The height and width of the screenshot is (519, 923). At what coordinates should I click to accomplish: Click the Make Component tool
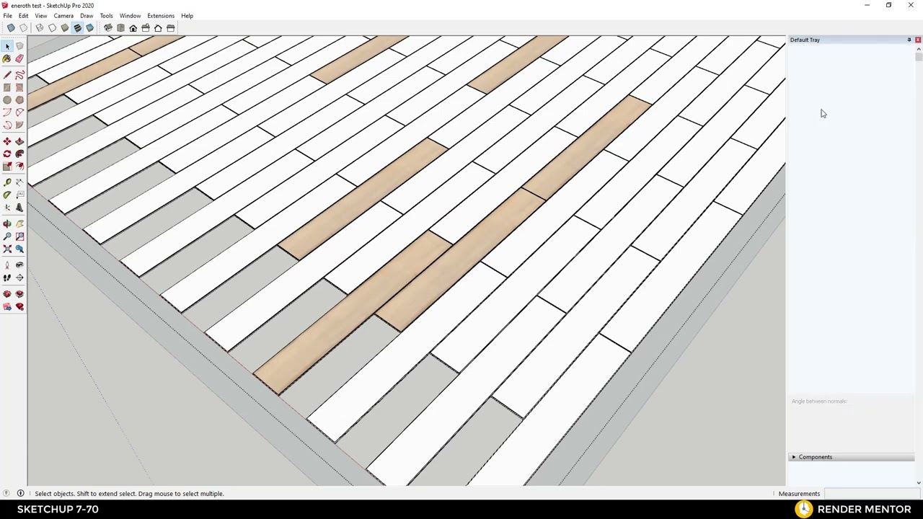[x=19, y=46]
